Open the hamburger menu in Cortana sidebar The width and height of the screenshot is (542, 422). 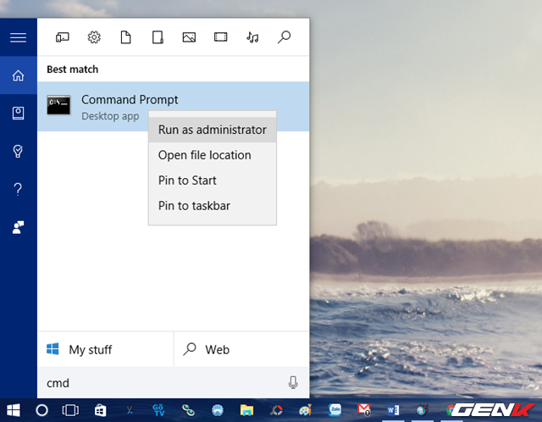click(18, 37)
